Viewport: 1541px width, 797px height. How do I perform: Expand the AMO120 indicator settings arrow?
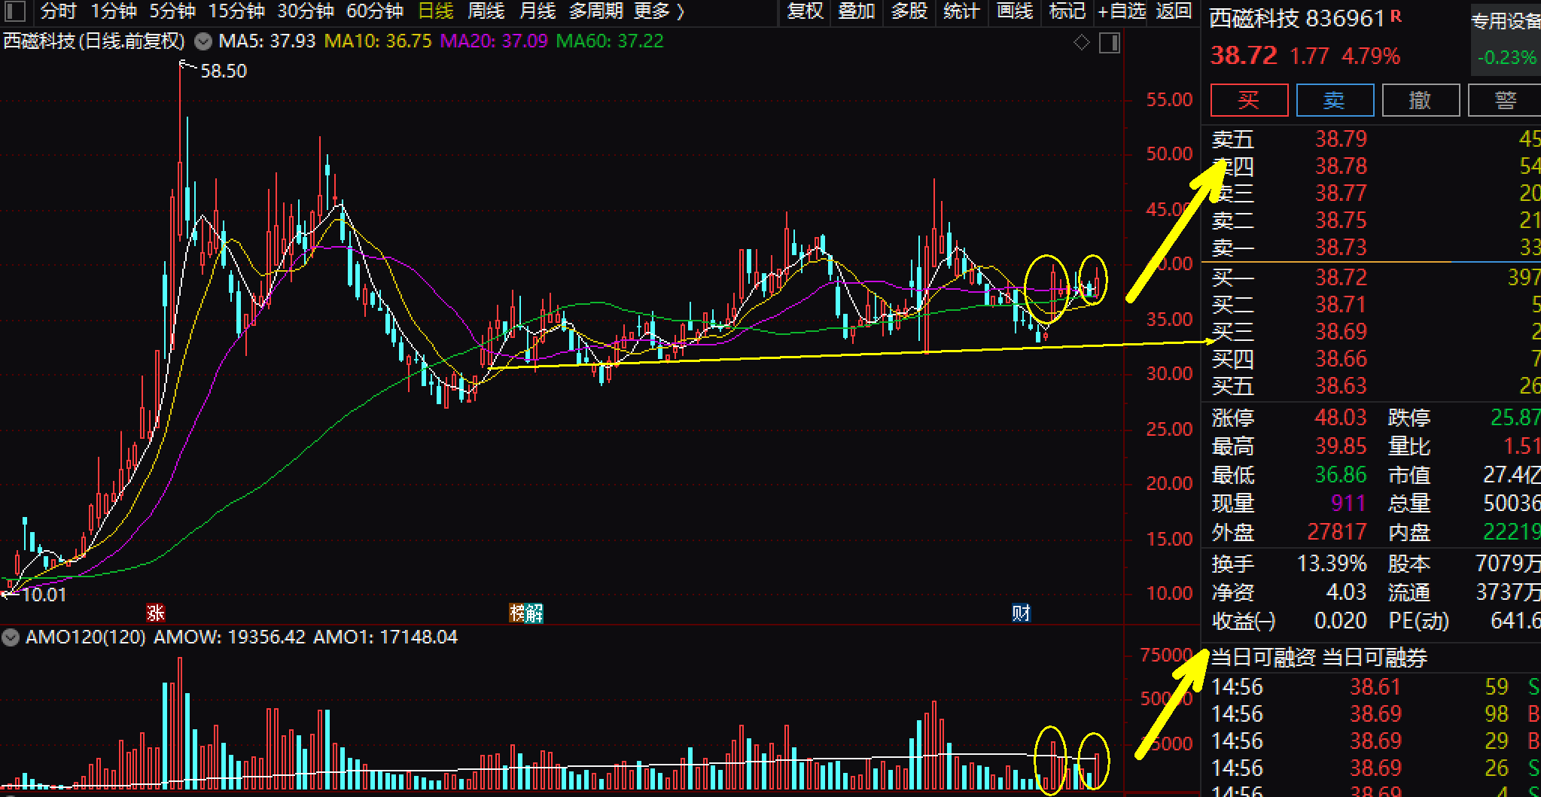pos(11,637)
